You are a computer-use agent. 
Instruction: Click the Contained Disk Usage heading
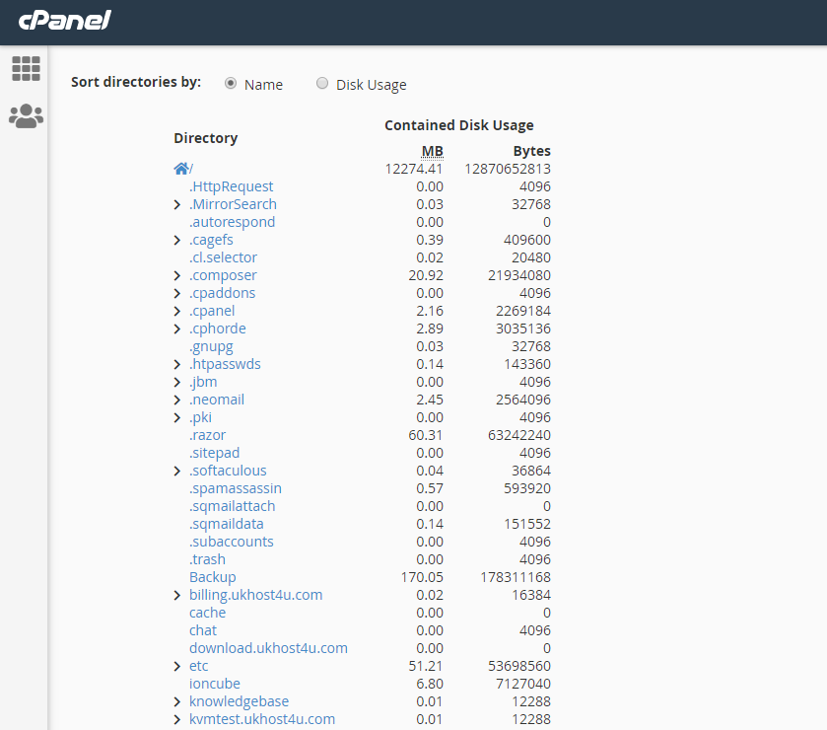point(459,125)
